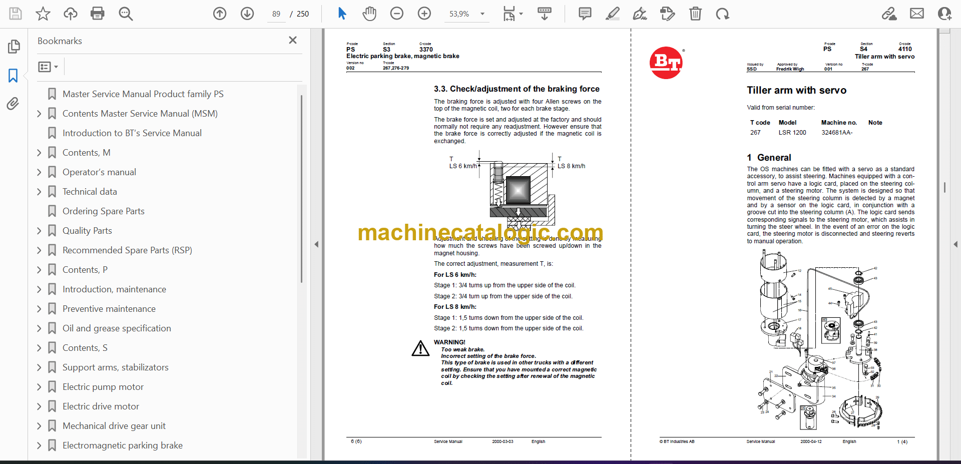
Task: Select the Hand pan tool
Action: click(369, 14)
